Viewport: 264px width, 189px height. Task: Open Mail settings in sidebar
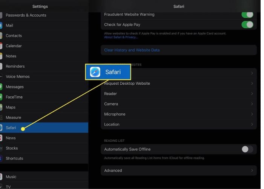pos(44,25)
